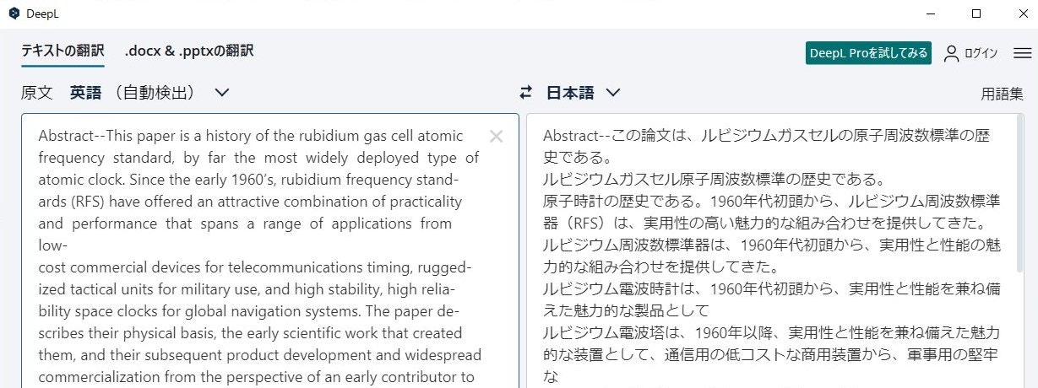Open the 英語 (自動検出) source language selector
This screenshot has width=1038, height=388.
[x=149, y=93]
